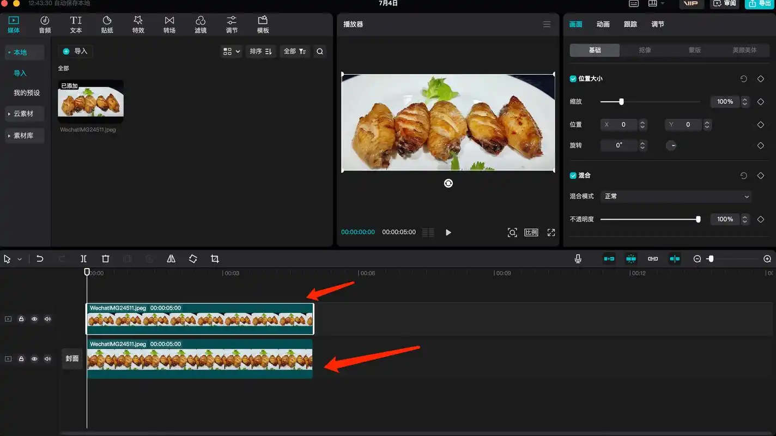
Task: Open the 混合模式 dropdown showing 正常
Action: pyautogui.click(x=676, y=196)
